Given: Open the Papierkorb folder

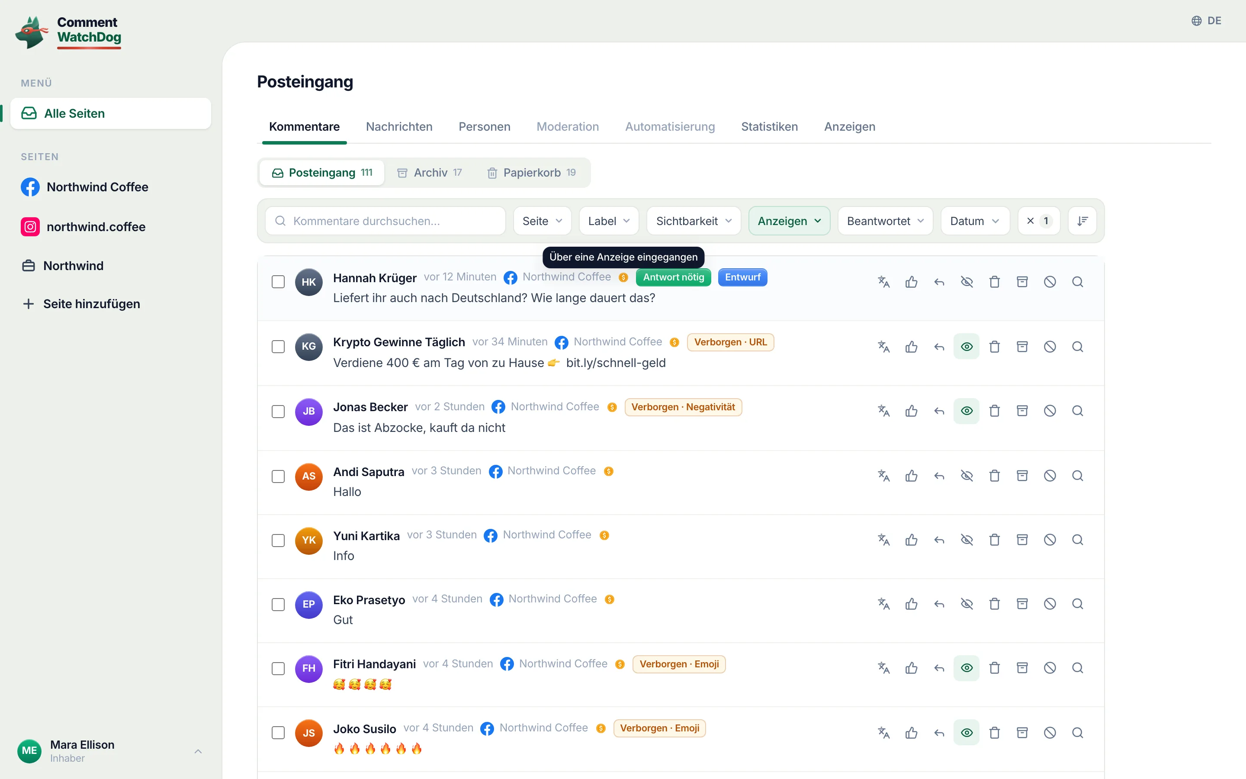Looking at the screenshot, I should [x=531, y=173].
